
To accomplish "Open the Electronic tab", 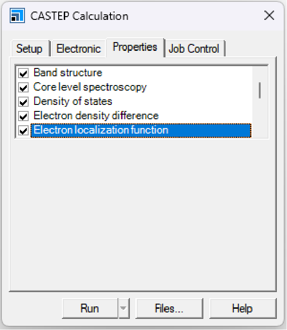I will pos(78,49).
